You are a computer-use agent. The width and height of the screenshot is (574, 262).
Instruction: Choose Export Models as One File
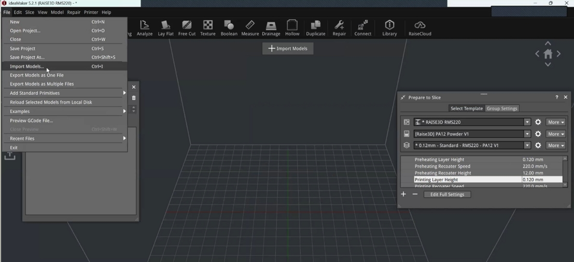(65, 75)
